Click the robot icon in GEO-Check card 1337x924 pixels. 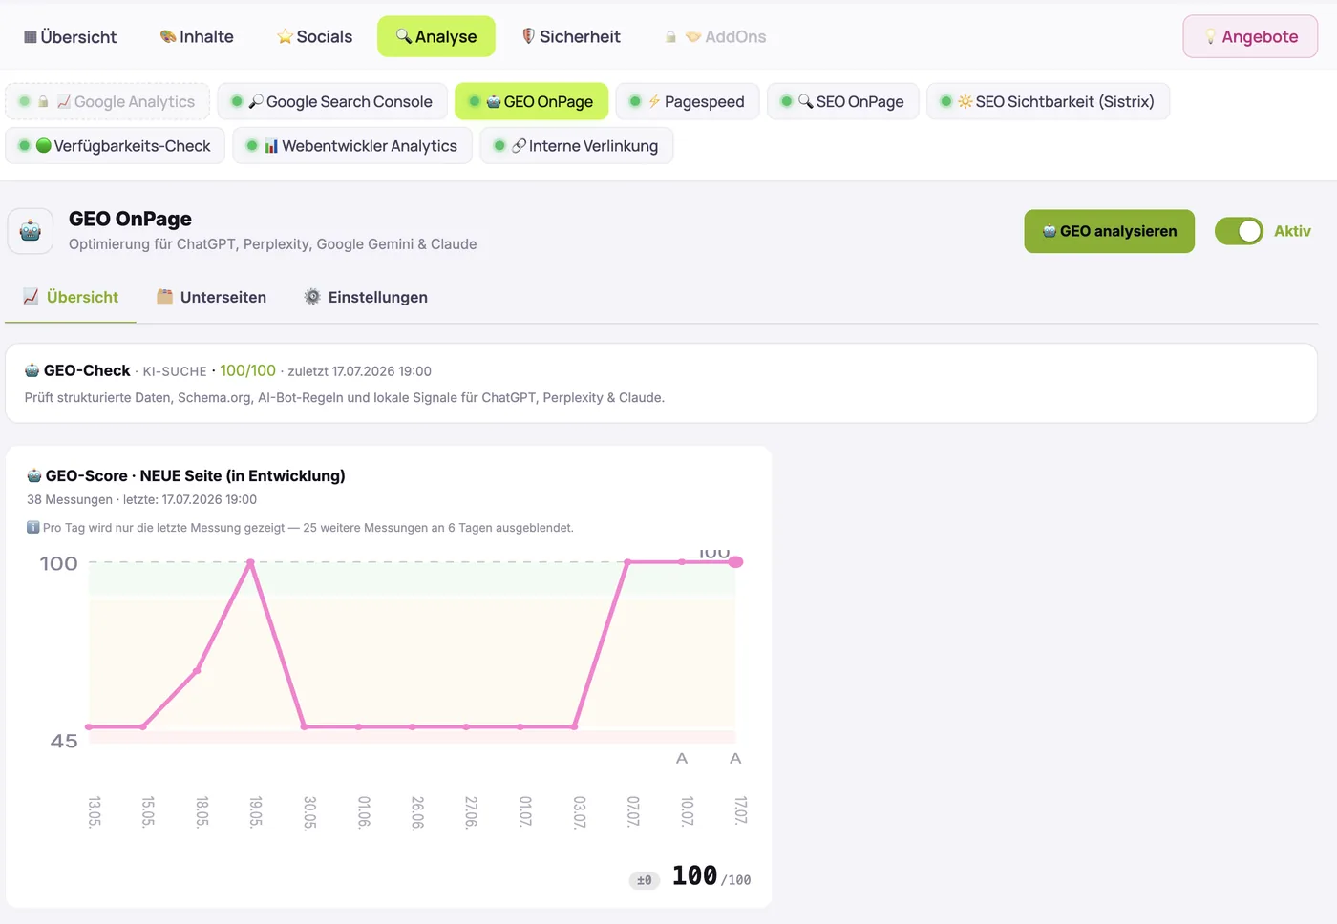point(32,370)
